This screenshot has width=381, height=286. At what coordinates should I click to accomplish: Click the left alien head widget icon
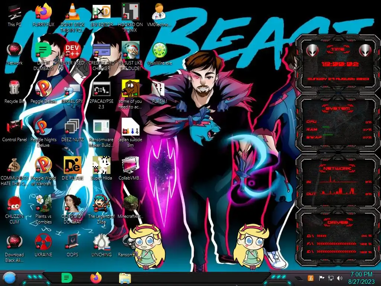[x=312, y=50]
